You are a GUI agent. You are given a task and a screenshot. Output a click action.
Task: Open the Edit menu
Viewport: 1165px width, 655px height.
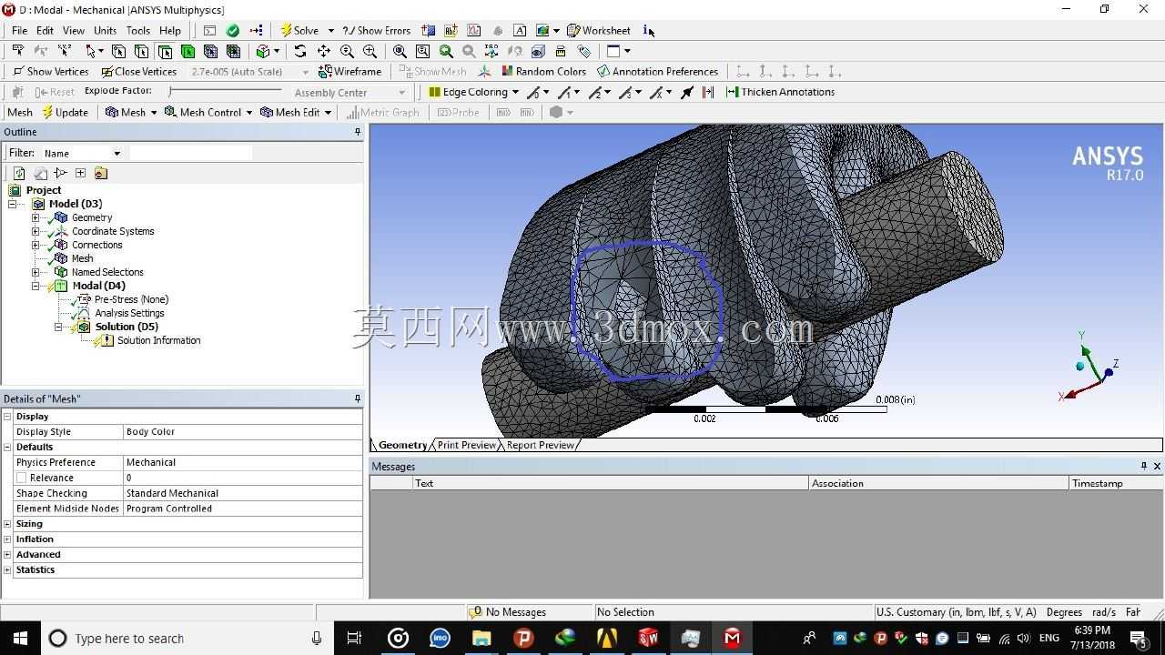(x=45, y=30)
